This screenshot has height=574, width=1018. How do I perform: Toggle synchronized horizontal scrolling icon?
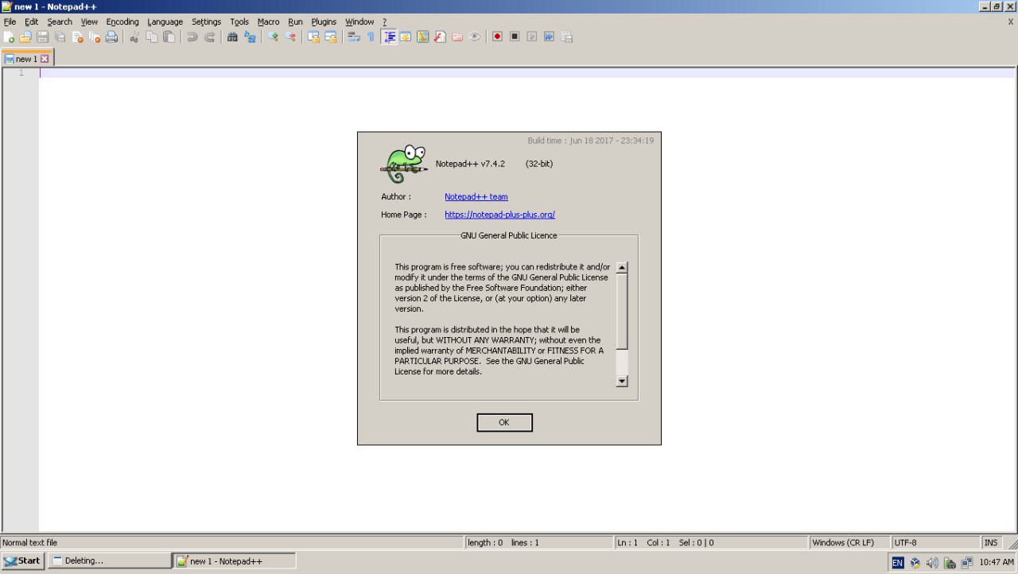tap(331, 37)
